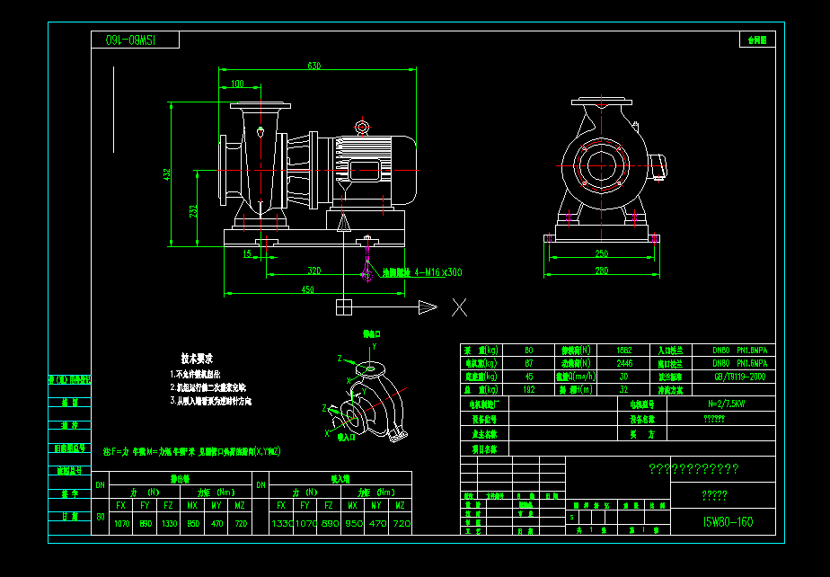Click the 吸入口 suction port label
Image resolution: width=830 pixels, height=577 pixels.
[x=344, y=437]
